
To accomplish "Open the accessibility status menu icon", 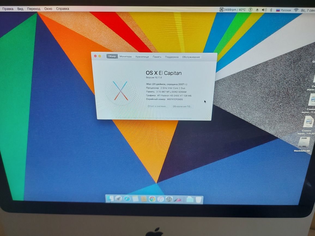I will coord(250,10).
